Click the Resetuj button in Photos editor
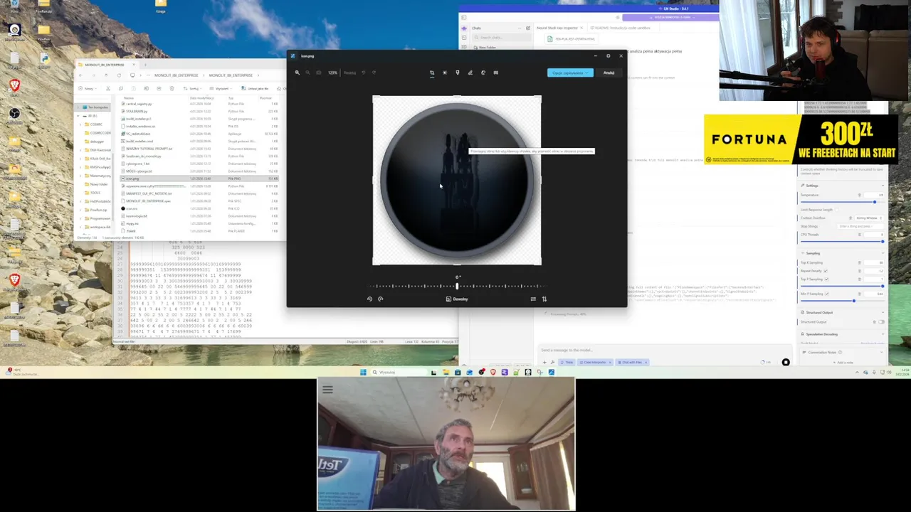This screenshot has width=911, height=512. click(349, 73)
